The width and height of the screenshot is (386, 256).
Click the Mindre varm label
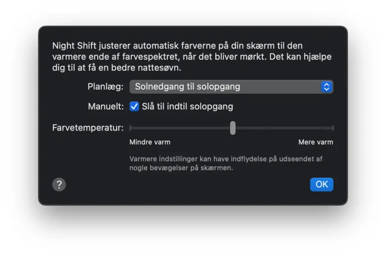coord(150,142)
